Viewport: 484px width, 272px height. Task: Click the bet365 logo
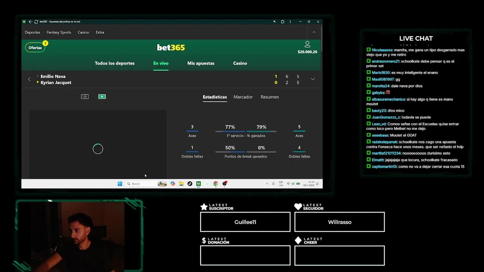[171, 47]
